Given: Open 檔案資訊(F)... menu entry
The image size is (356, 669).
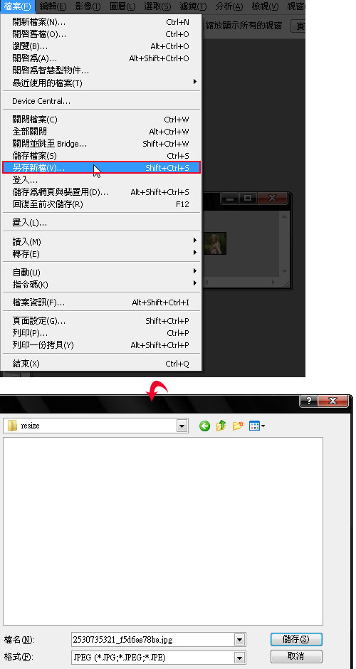Looking at the screenshot, I should pos(101,302).
